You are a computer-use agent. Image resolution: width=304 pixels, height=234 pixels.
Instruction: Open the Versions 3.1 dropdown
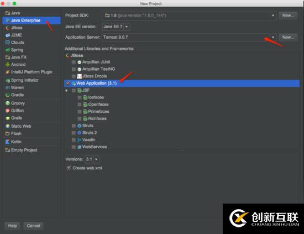[x=92, y=159]
